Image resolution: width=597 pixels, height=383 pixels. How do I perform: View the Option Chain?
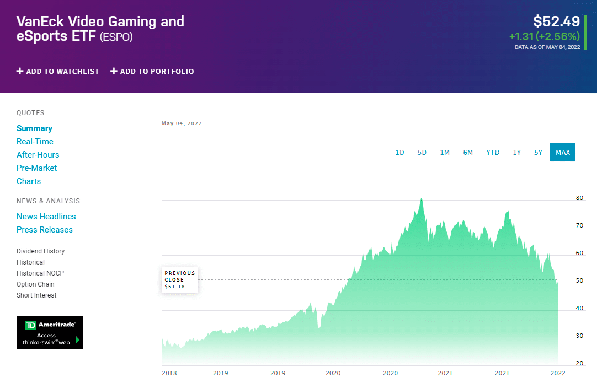[x=35, y=284]
